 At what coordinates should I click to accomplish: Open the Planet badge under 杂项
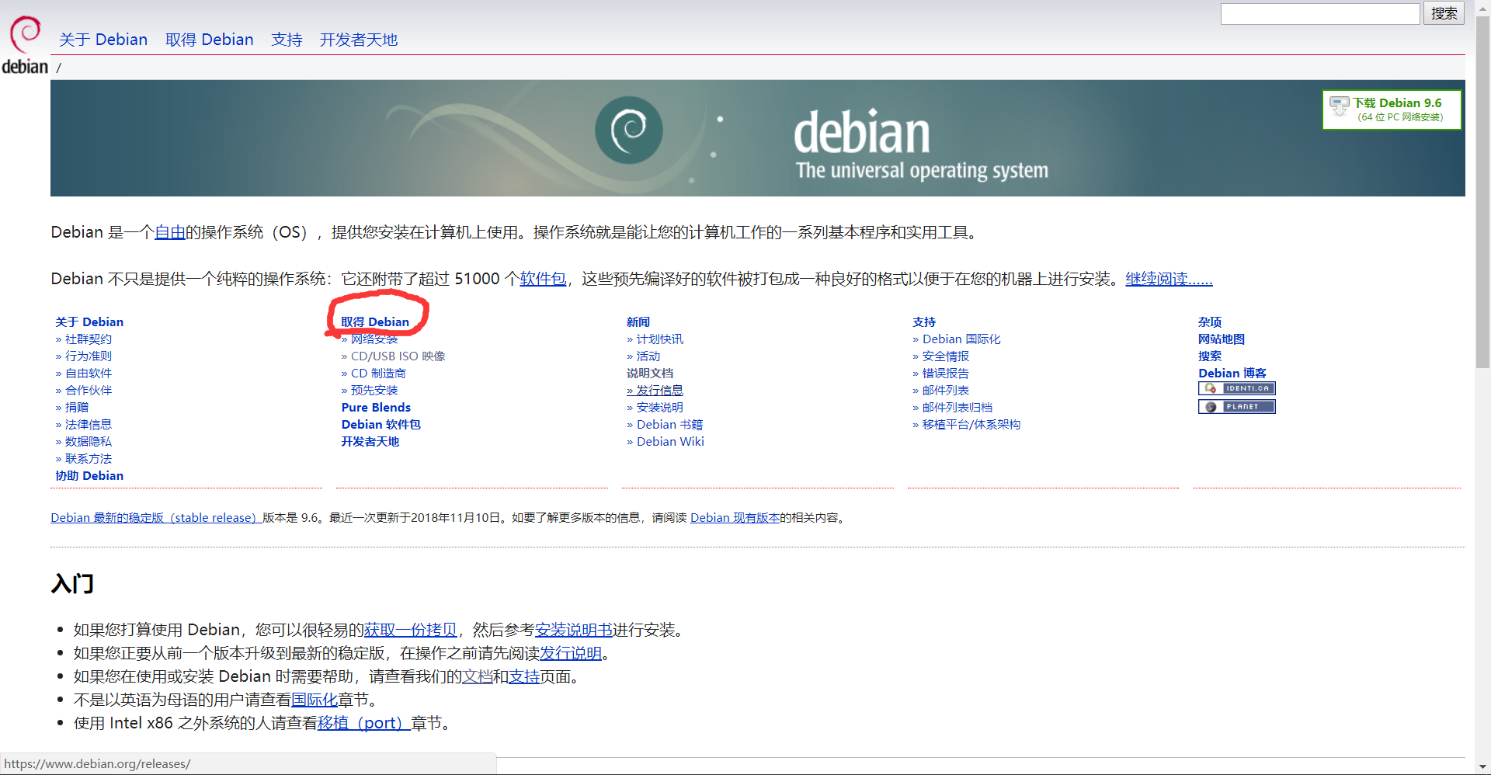(x=1236, y=406)
